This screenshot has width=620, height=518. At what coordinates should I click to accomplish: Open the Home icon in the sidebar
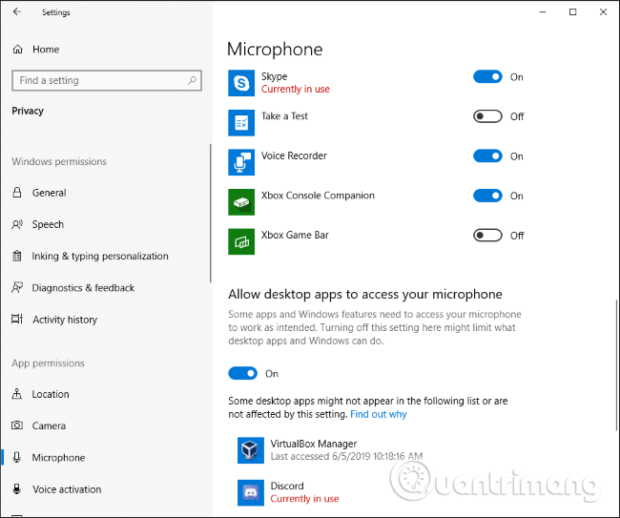coord(18,50)
